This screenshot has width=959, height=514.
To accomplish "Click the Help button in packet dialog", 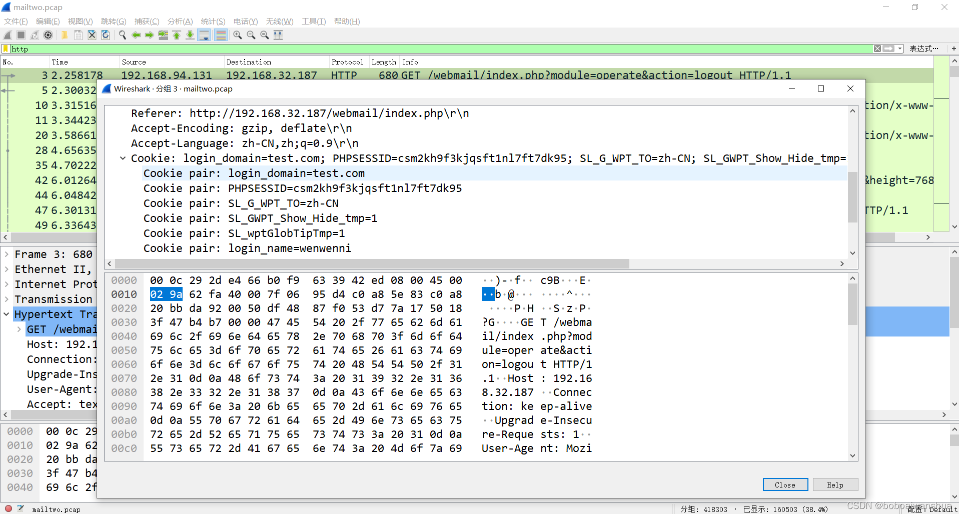I will click(x=835, y=484).
